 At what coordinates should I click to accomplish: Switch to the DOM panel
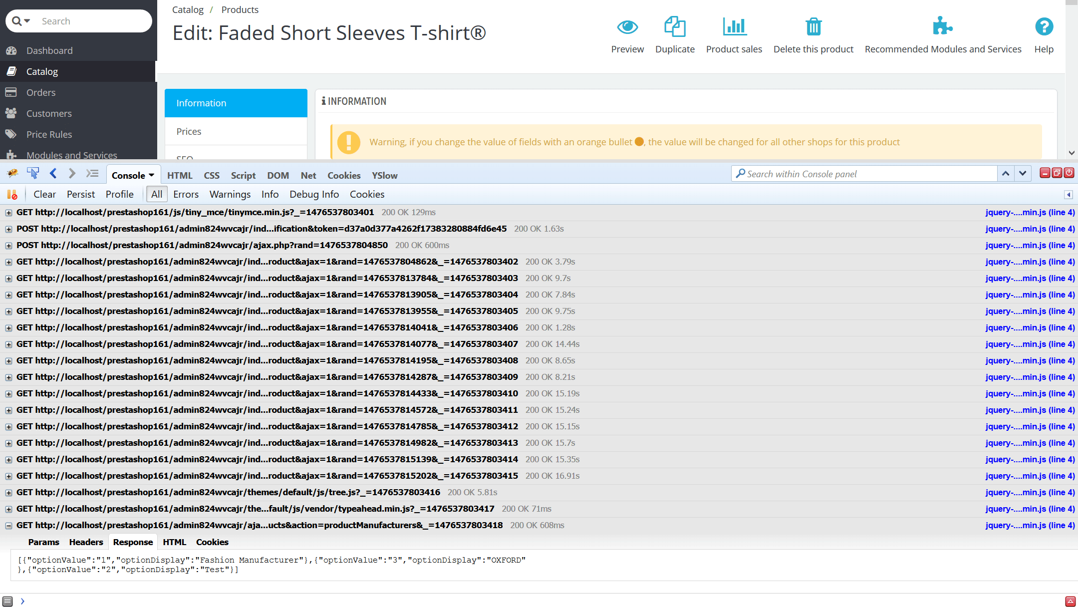(278, 175)
